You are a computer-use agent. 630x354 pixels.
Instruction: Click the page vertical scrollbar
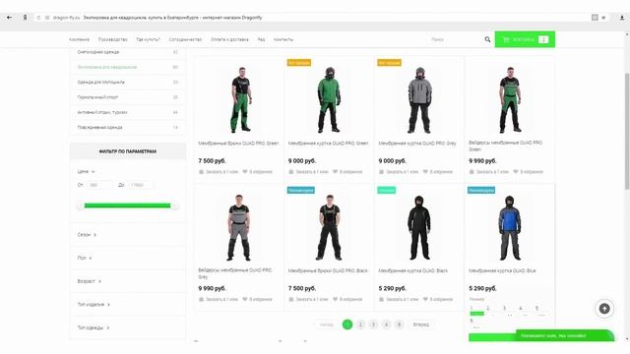627,131
